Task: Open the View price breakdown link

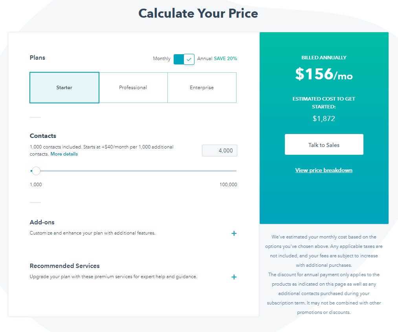Action: [324, 170]
